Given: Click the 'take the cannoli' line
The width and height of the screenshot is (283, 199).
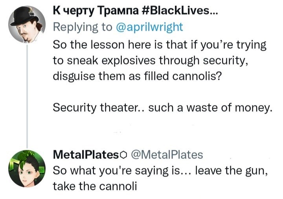Looking at the screenshot, I should 95,186.
